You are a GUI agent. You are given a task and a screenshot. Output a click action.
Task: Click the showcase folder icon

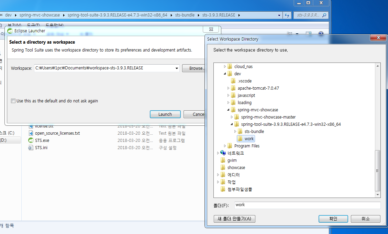click(x=223, y=167)
